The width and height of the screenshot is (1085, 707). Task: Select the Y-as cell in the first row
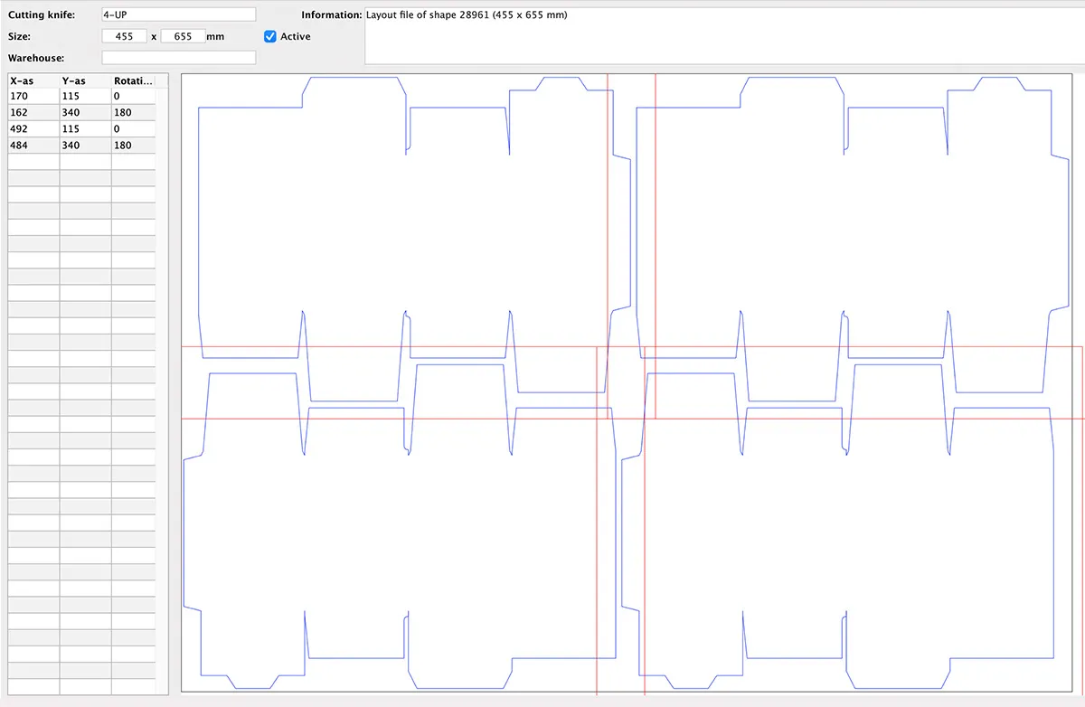(85, 96)
